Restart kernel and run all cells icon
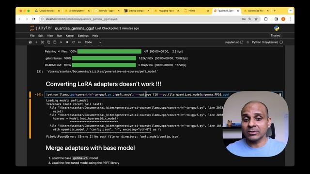310x174 pixels. point(79,42)
